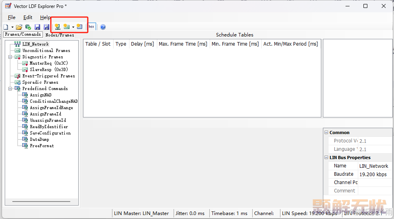Select the MasterReq (0x3C) frame
This screenshot has width=394, height=219.
tap(49, 63)
